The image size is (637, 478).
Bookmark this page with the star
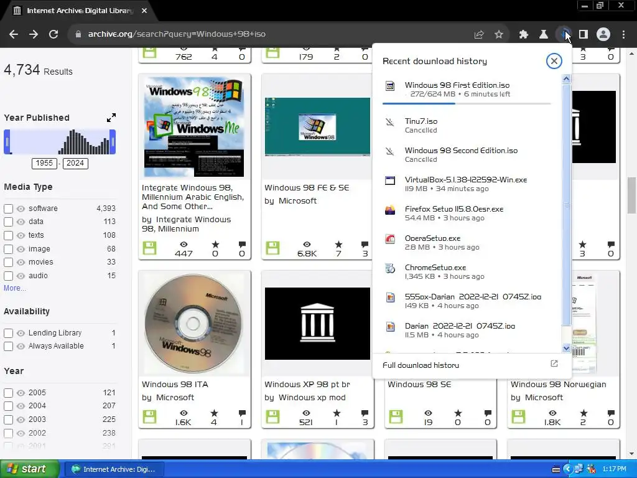(x=499, y=35)
